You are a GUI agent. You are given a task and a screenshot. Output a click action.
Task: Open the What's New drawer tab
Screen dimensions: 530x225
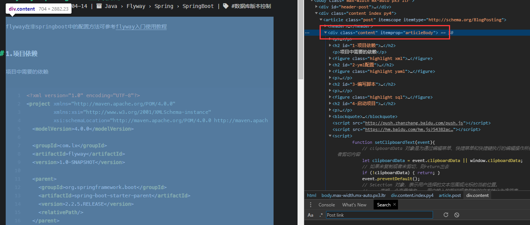[354, 205]
